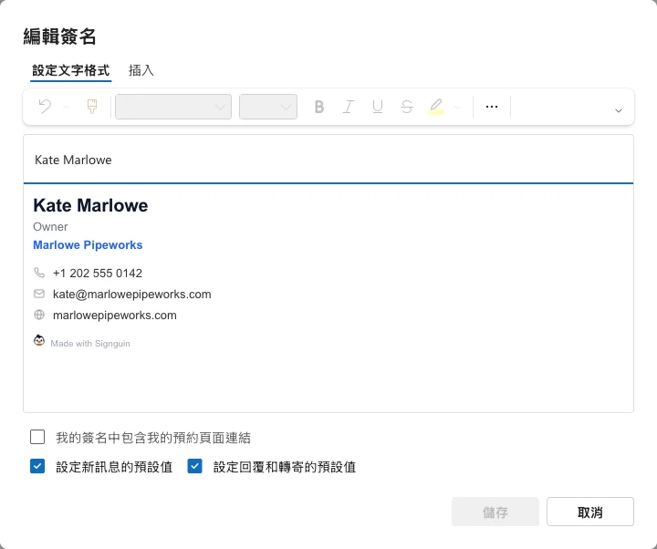Screen dimensions: 657x549
Task: Edit the signature name field Kate Marlowe
Action: click(328, 160)
